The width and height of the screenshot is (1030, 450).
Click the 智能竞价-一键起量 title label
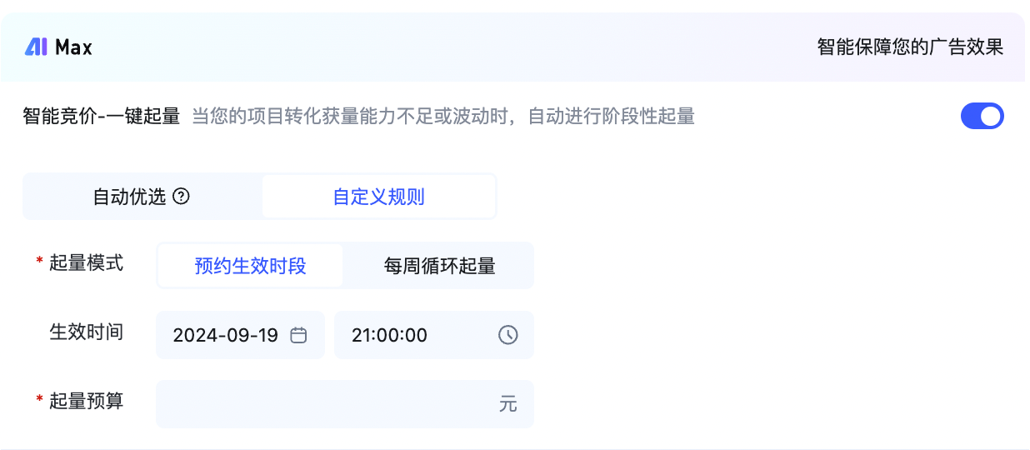click(102, 116)
